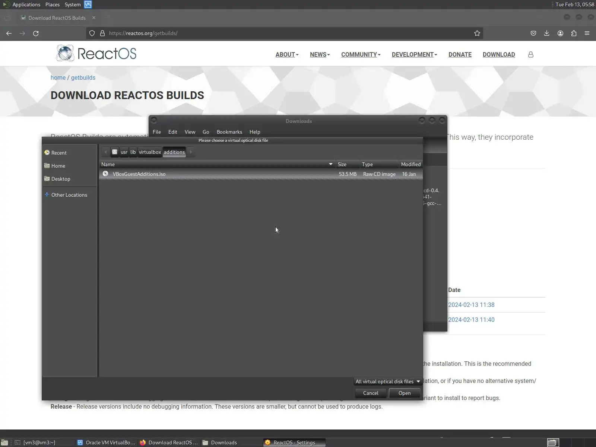The image size is (596, 447).
Task: Click the virtualbox path segment button
Action: click(150, 152)
